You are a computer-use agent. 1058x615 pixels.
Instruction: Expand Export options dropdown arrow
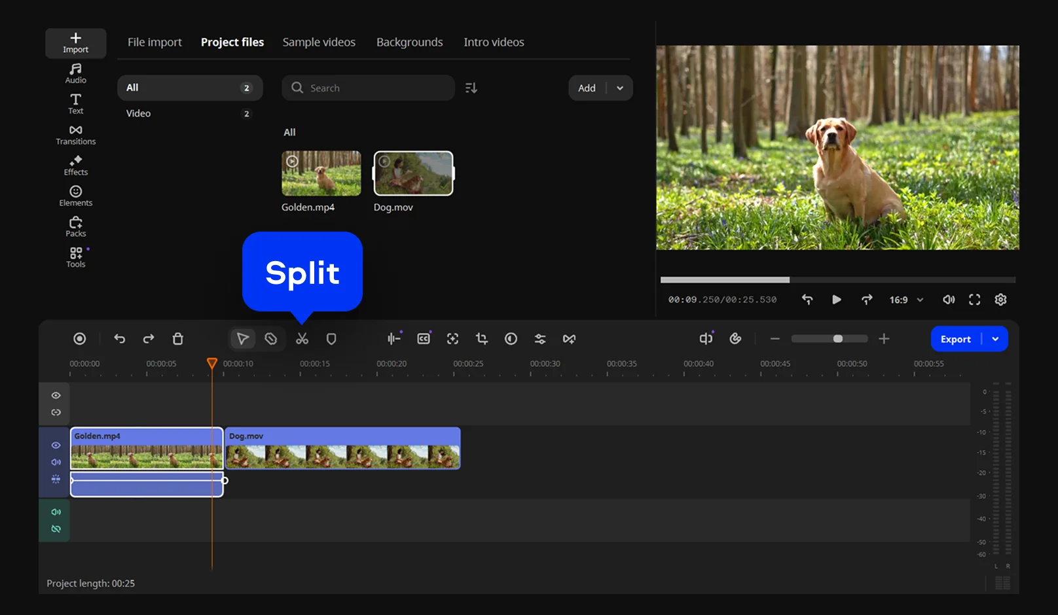[995, 339]
